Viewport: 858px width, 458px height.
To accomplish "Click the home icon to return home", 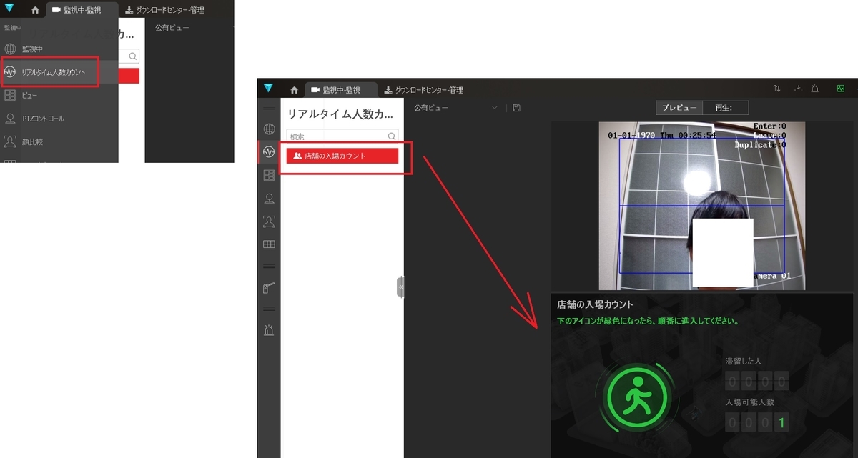I will coord(294,89).
